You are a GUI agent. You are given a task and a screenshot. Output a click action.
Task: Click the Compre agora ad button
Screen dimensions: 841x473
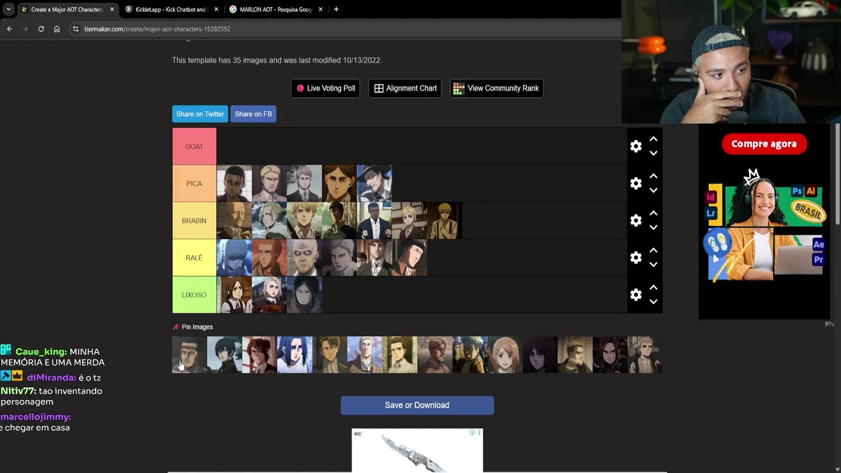(x=763, y=144)
